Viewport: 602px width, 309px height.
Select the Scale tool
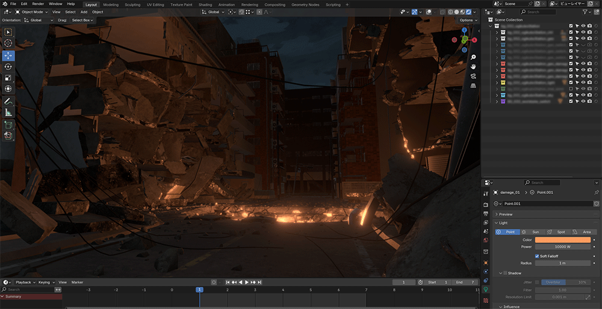(x=8, y=78)
